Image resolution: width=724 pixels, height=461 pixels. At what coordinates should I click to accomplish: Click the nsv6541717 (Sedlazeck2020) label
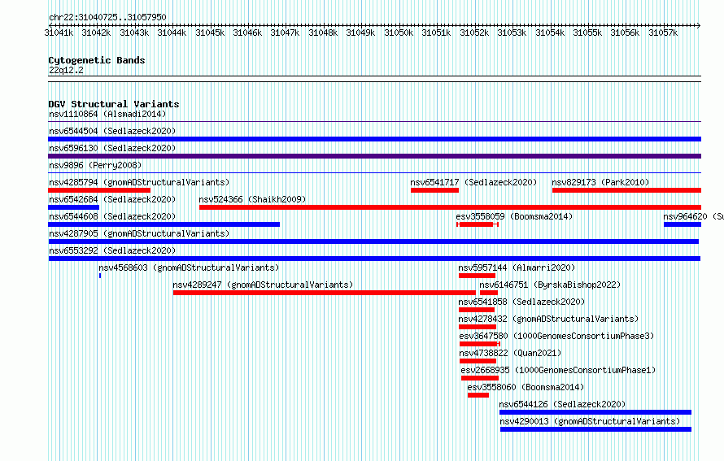click(473, 182)
